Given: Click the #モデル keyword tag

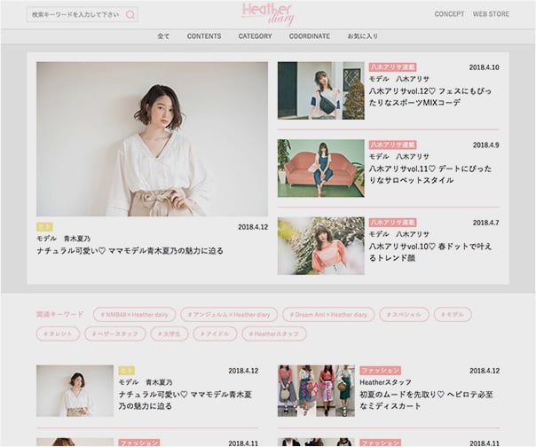Looking at the screenshot, I should [453, 314].
